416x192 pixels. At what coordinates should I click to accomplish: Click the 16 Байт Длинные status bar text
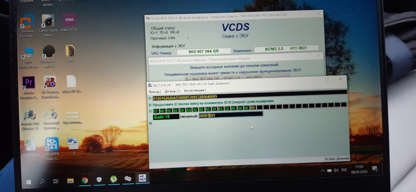pos(337,159)
